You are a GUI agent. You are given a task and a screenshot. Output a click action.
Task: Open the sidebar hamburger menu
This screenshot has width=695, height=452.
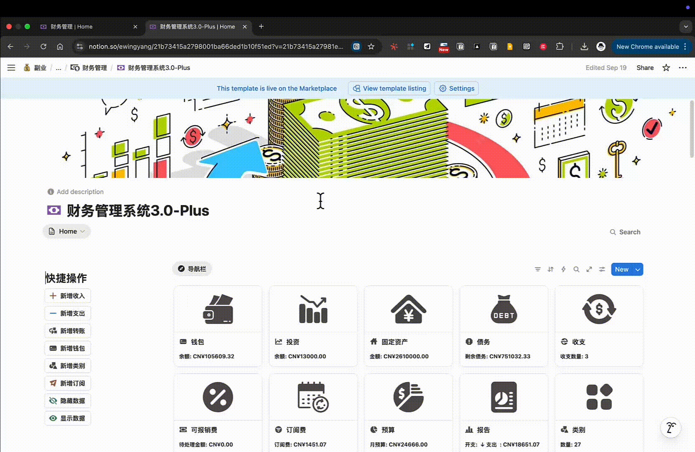pos(11,68)
